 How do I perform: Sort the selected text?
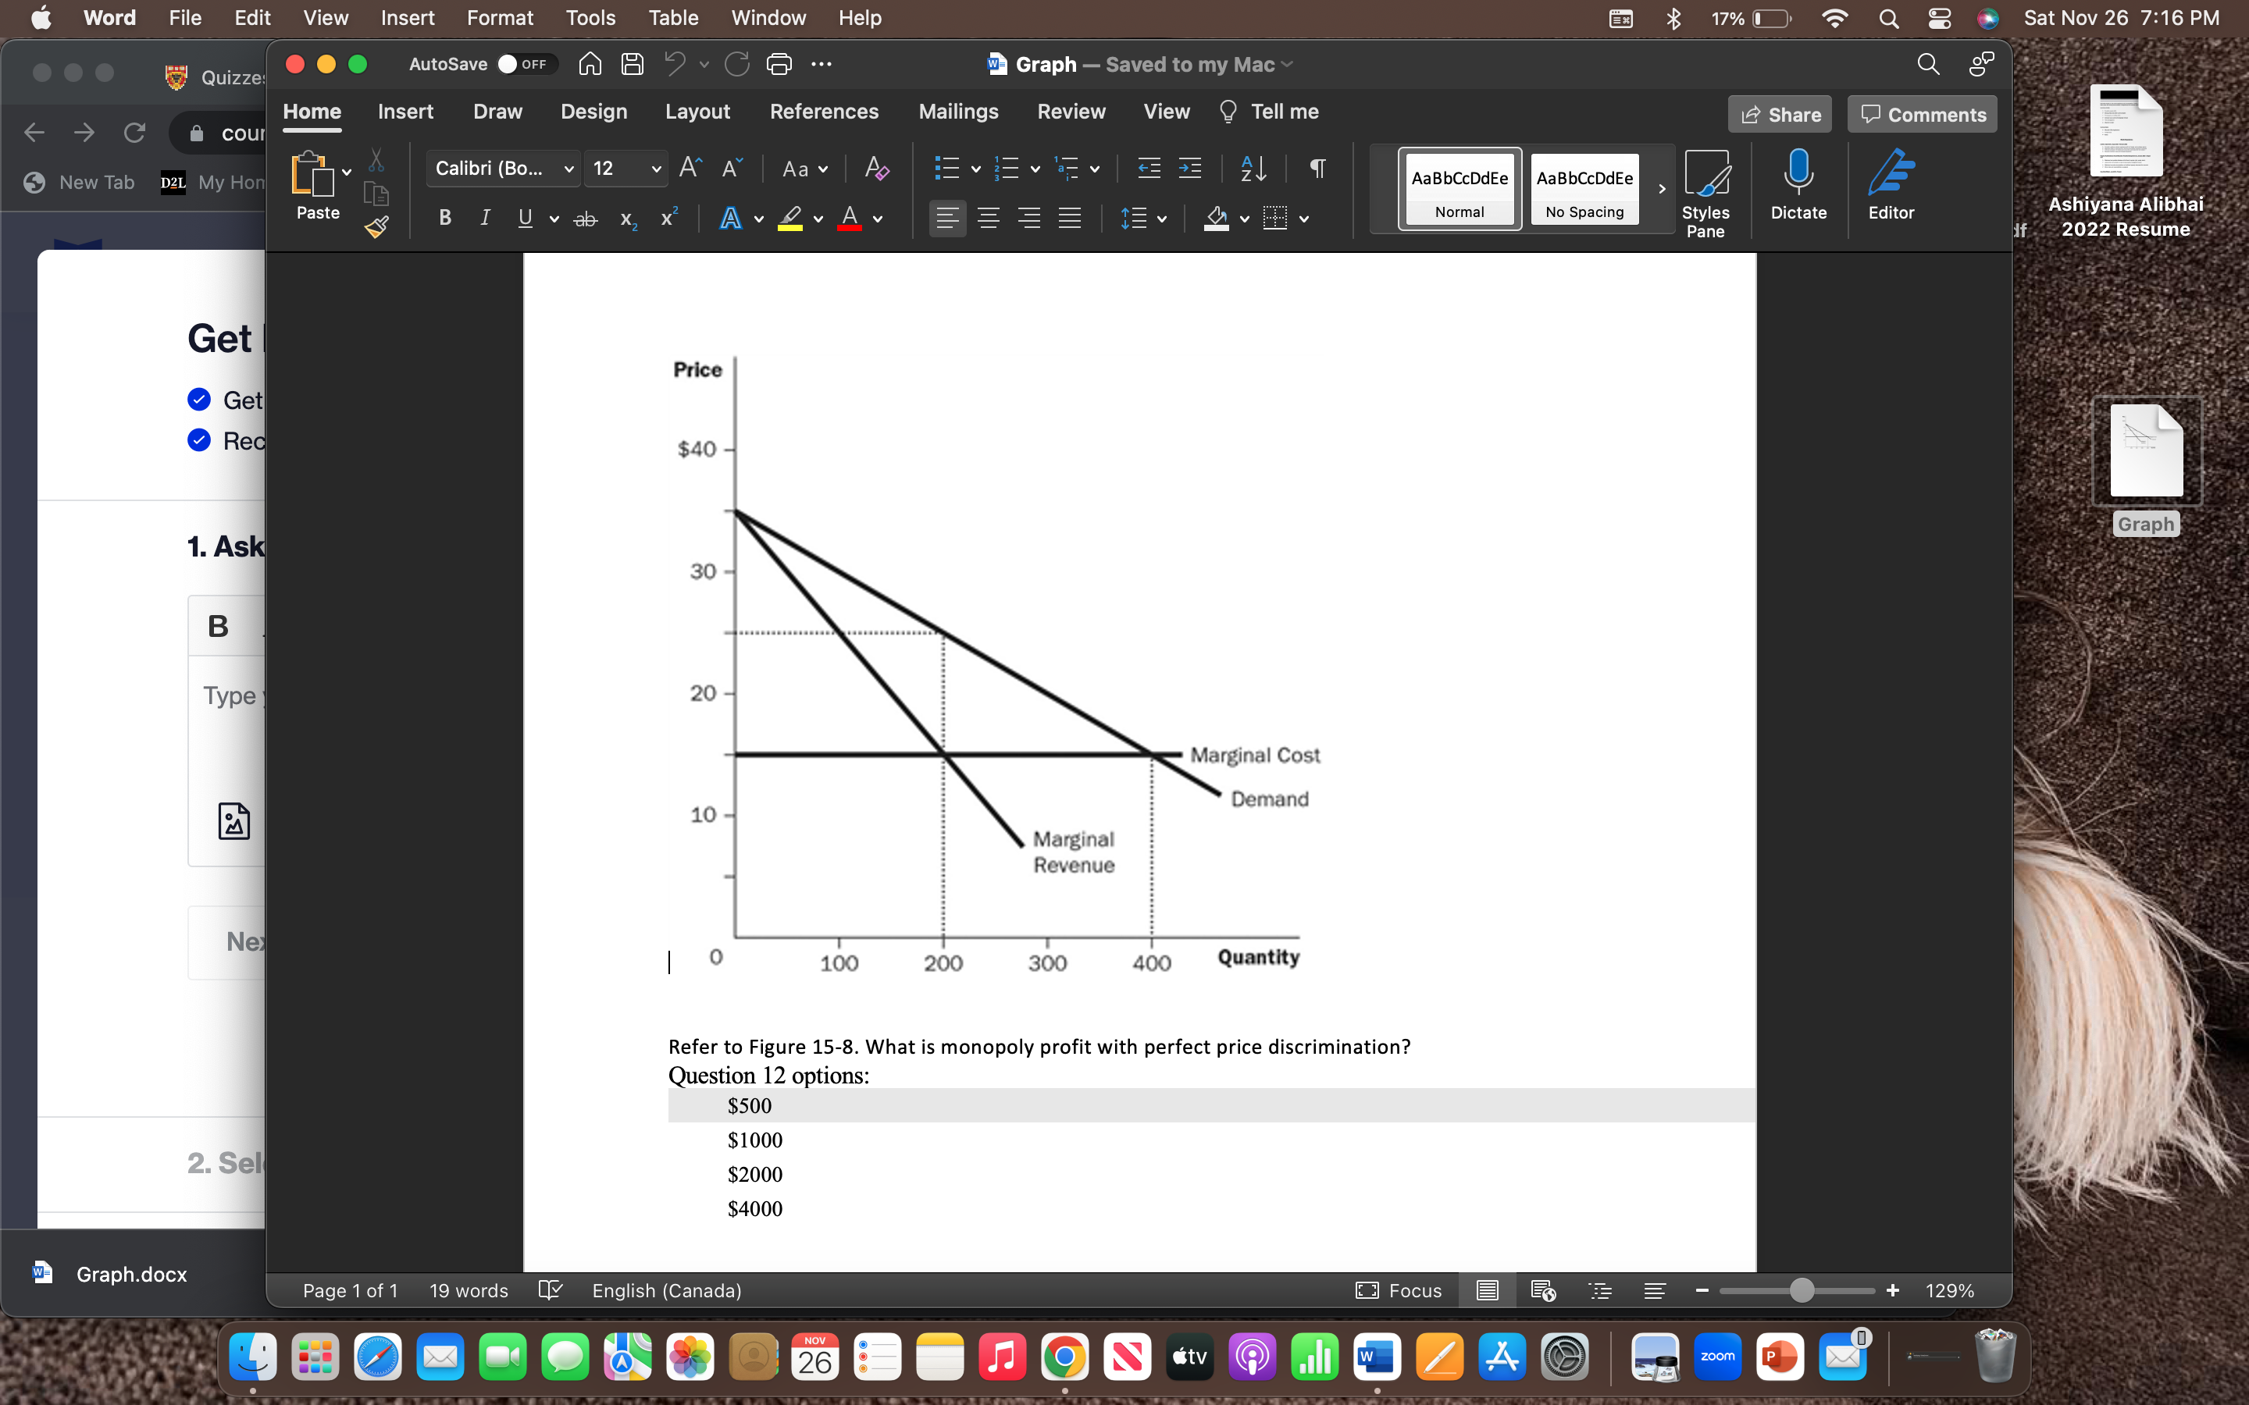(x=1251, y=169)
